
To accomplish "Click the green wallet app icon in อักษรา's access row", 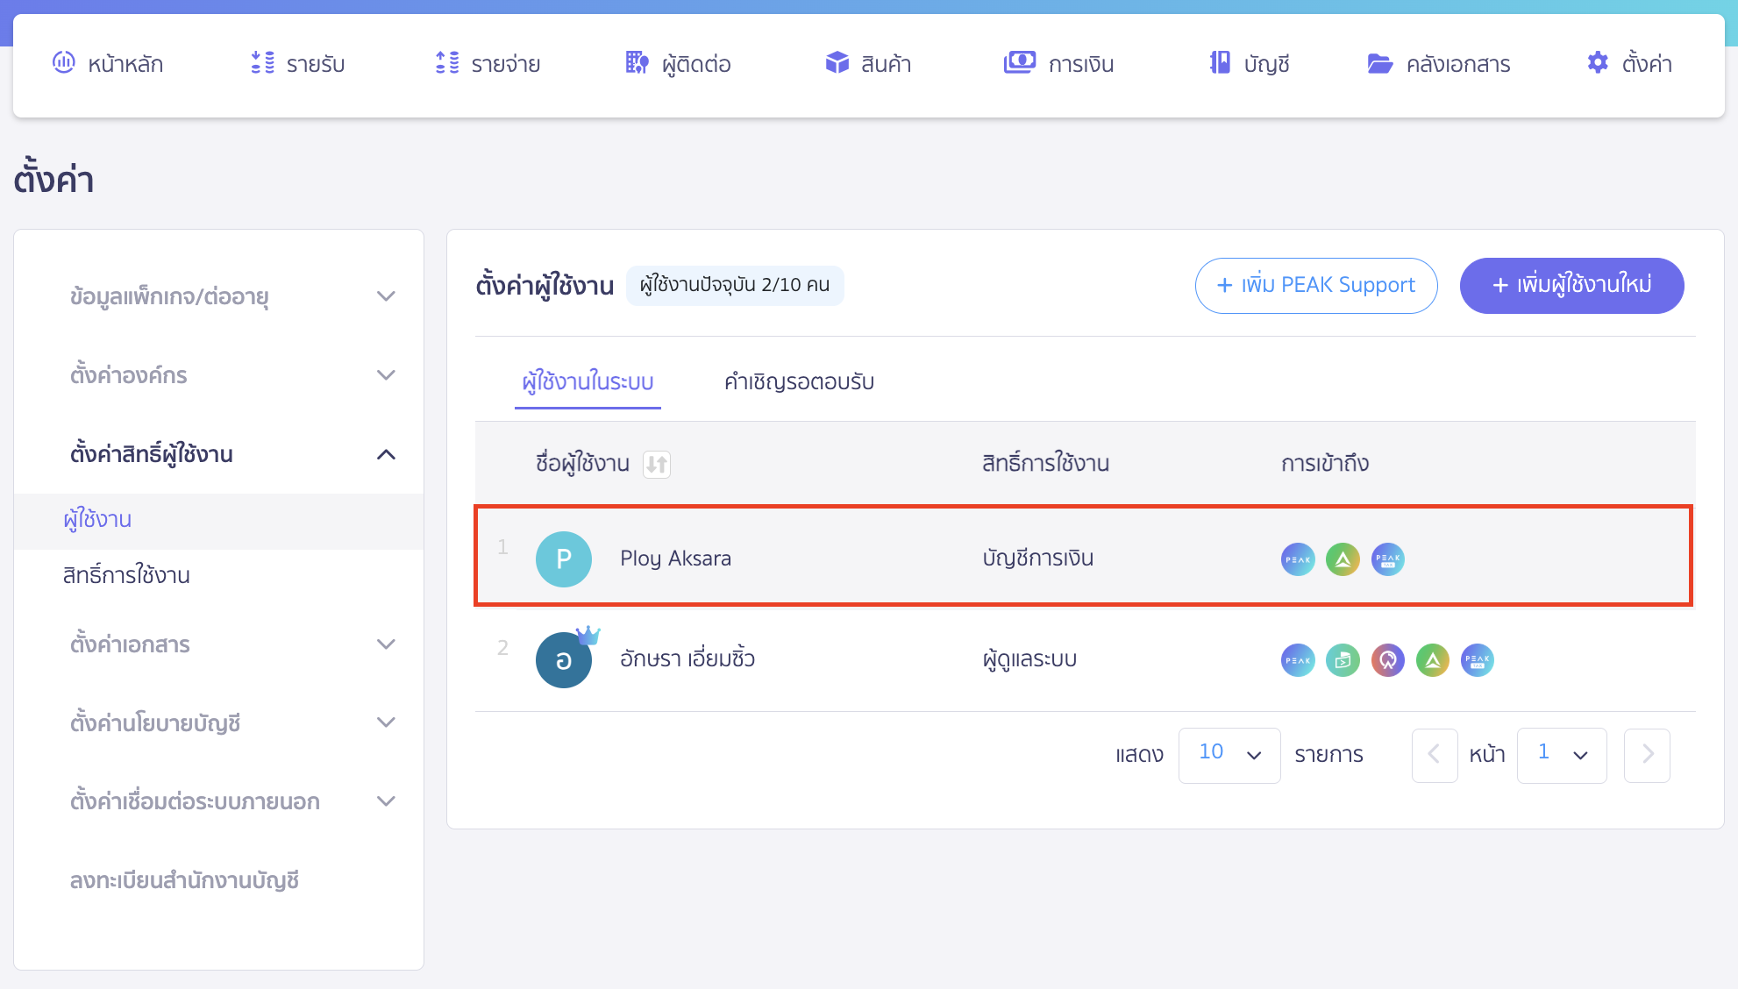I will pyautogui.click(x=1343, y=660).
